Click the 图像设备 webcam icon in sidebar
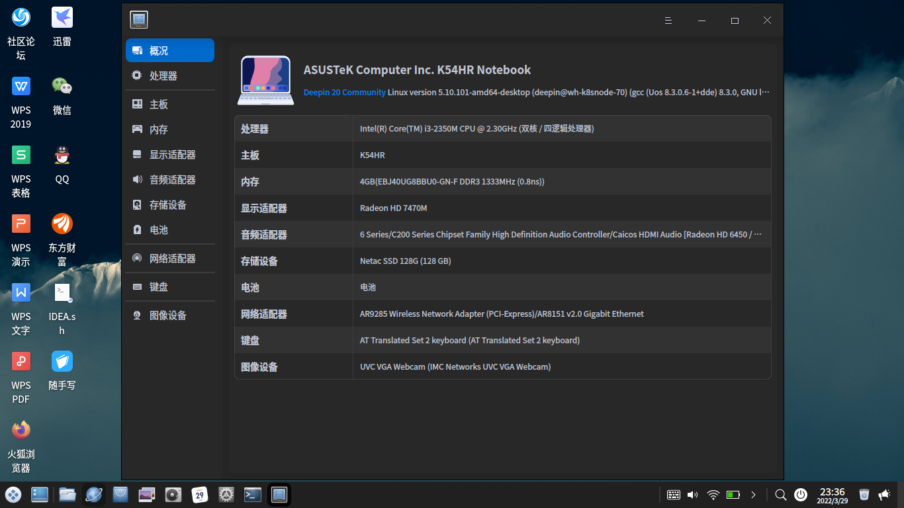The height and width of the screenshot is (508, 904). click(x=137, y=316)
